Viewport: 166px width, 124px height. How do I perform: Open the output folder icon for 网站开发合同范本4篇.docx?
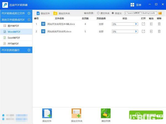click(x=151, y=24)
